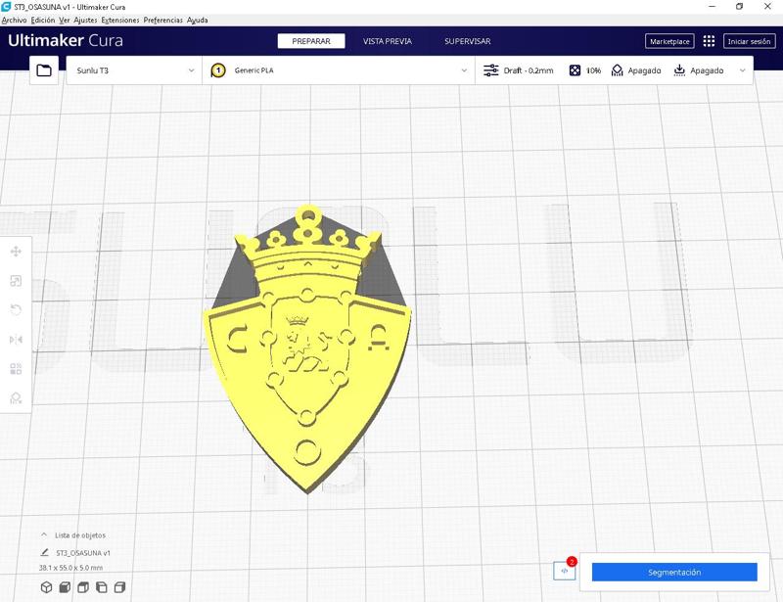Image resolution: width=783 pixels, height=602 pixels.
Task: Switch camera to front view cube
Action: (x=65, y=587)
